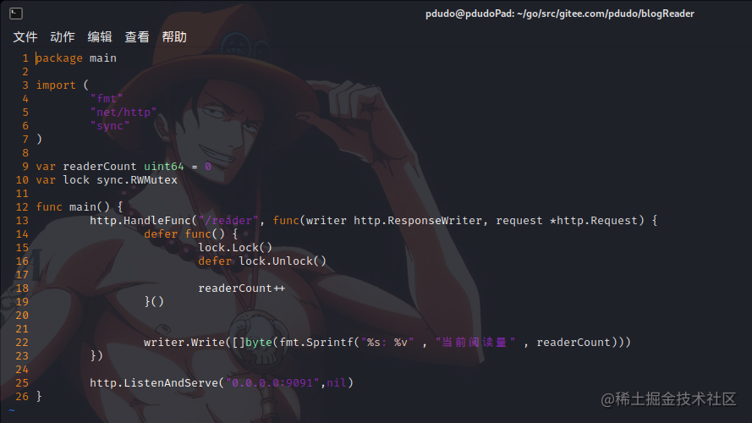Screen dimensions: 752x423
Task: Click lock.Lock() call on line 15
Action: pos(235,248)
